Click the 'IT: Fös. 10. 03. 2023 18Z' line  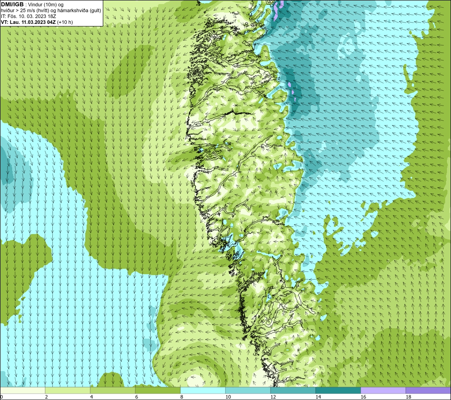point(28,16)
